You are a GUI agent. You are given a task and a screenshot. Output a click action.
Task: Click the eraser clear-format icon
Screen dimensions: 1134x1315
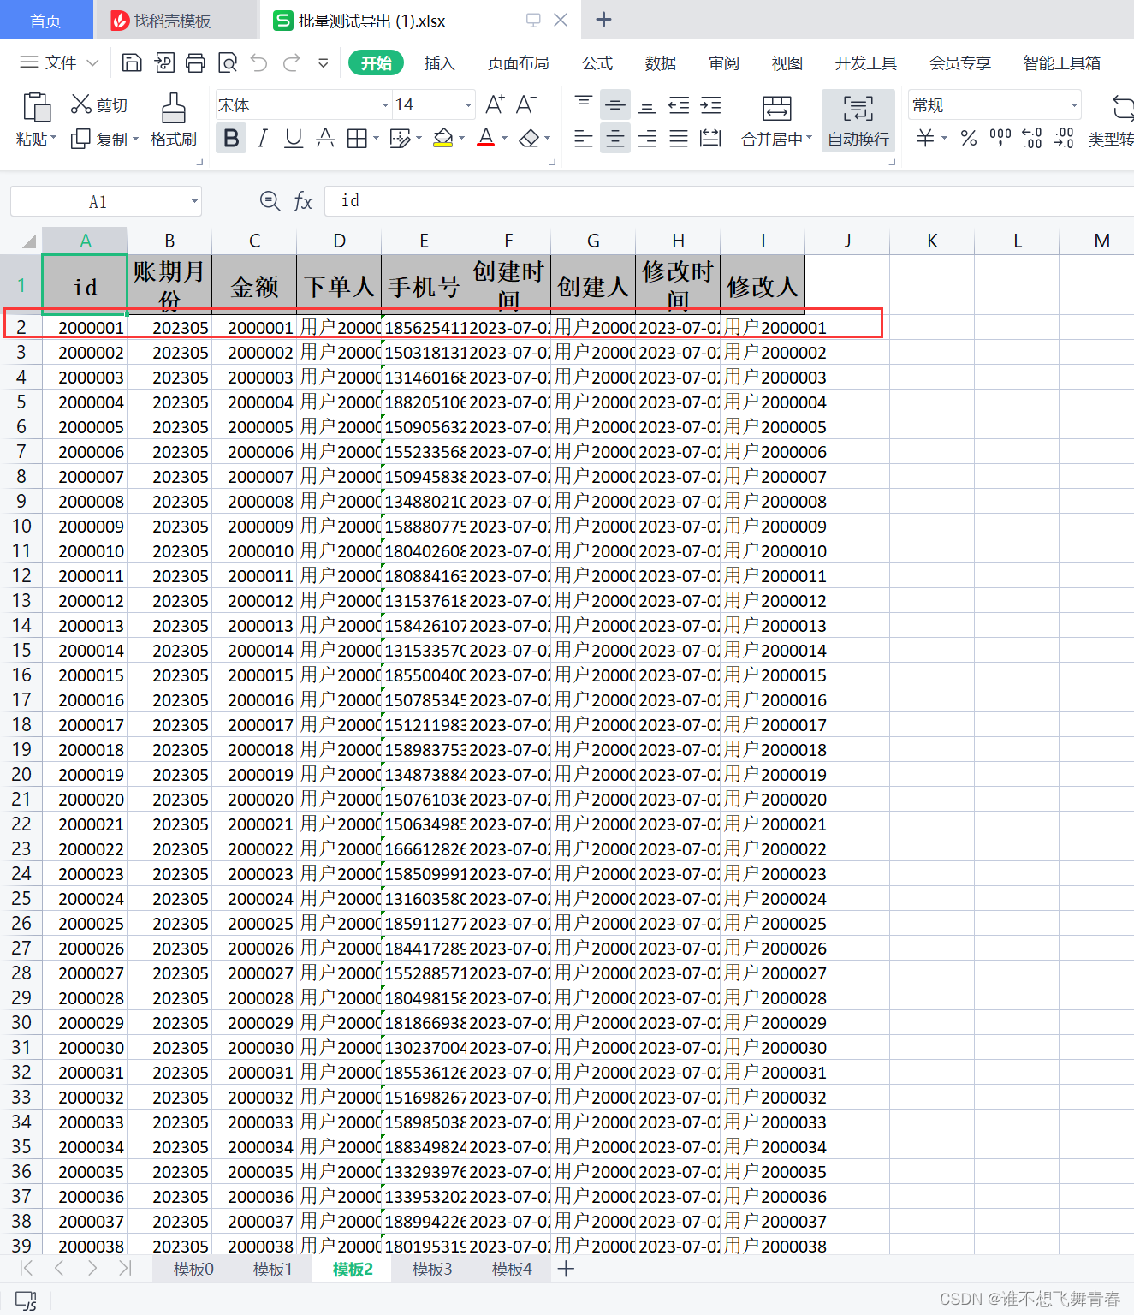pos(529,138)
